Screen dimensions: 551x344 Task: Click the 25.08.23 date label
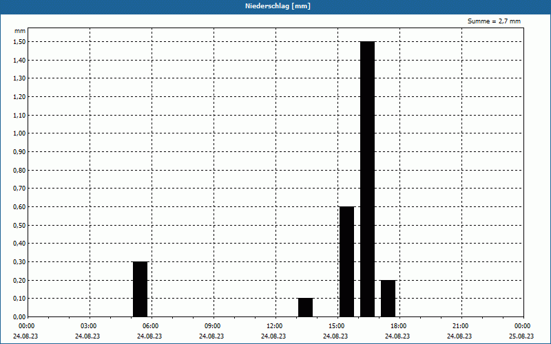click(x=521, y=336)
